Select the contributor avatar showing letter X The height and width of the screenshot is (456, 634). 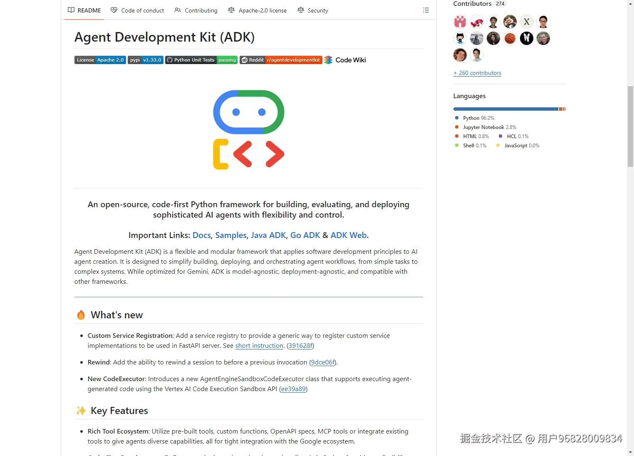click(x=527, y=21)
